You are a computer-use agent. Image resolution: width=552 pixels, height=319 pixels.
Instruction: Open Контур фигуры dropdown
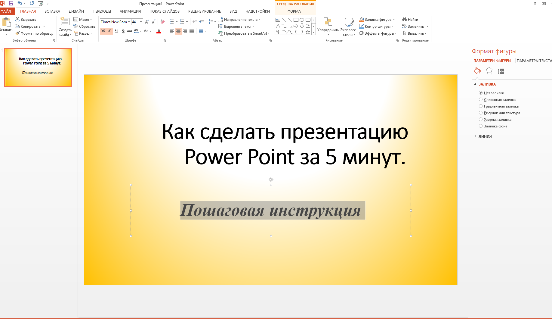[376, 27]
